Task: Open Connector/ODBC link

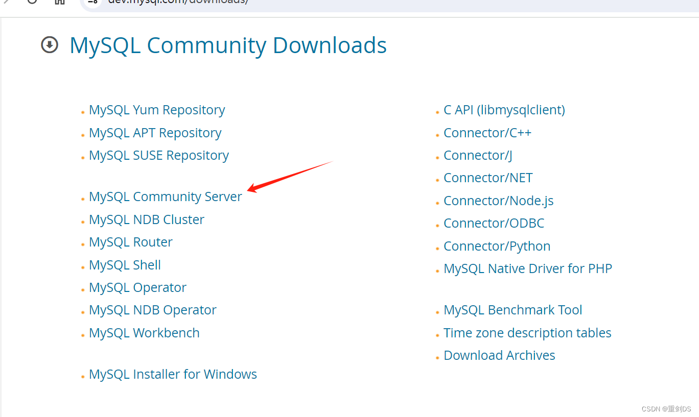Action: (494, 223)
